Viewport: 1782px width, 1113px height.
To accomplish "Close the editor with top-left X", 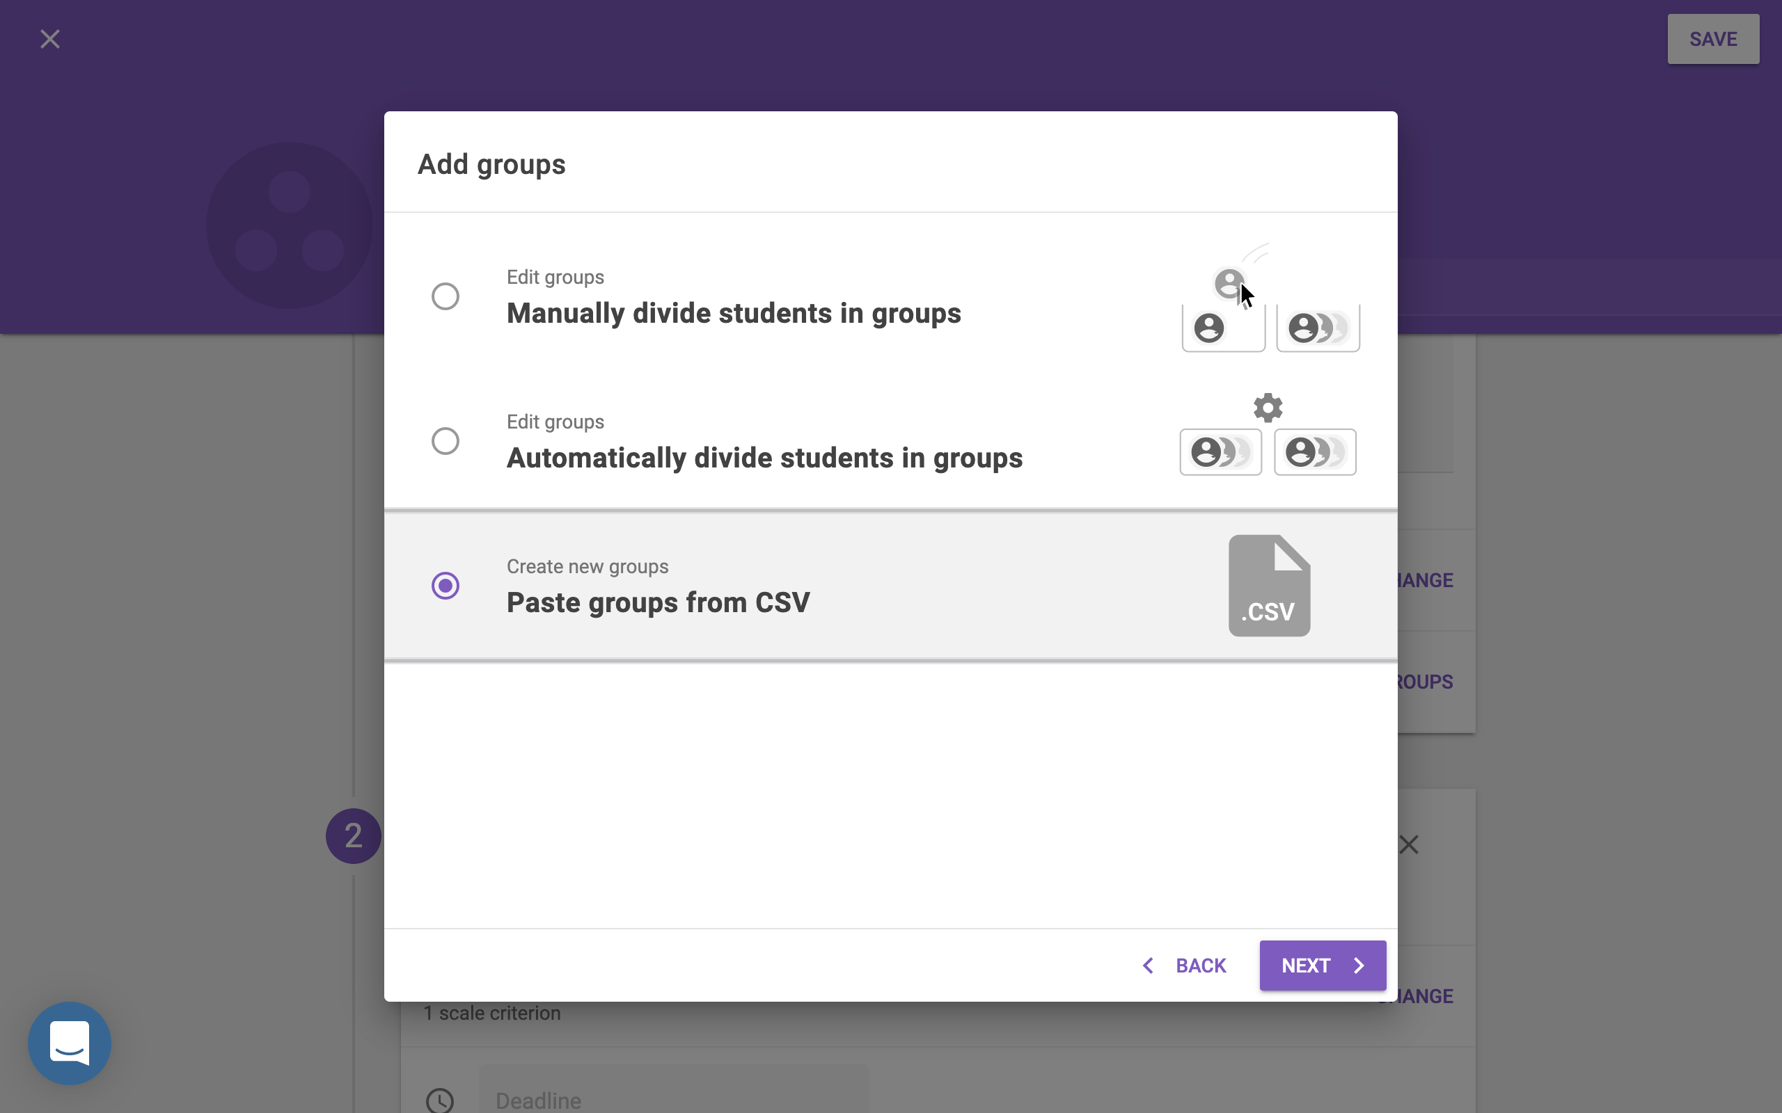I will (x=50, y=39).
